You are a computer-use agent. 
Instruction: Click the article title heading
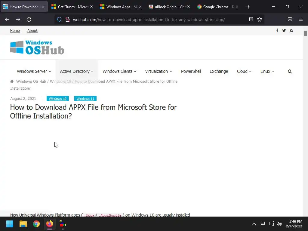click(x=93, y=112)
